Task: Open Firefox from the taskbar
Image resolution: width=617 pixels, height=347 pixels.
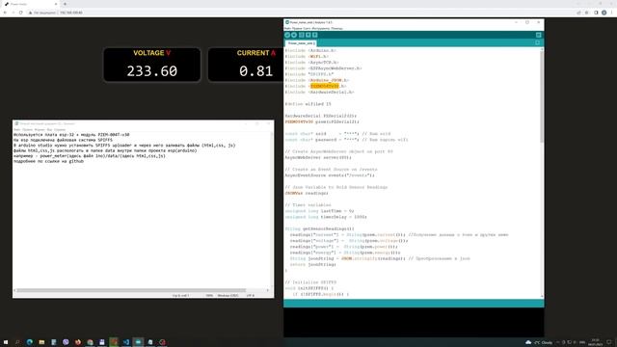Action: coord(78,342)
